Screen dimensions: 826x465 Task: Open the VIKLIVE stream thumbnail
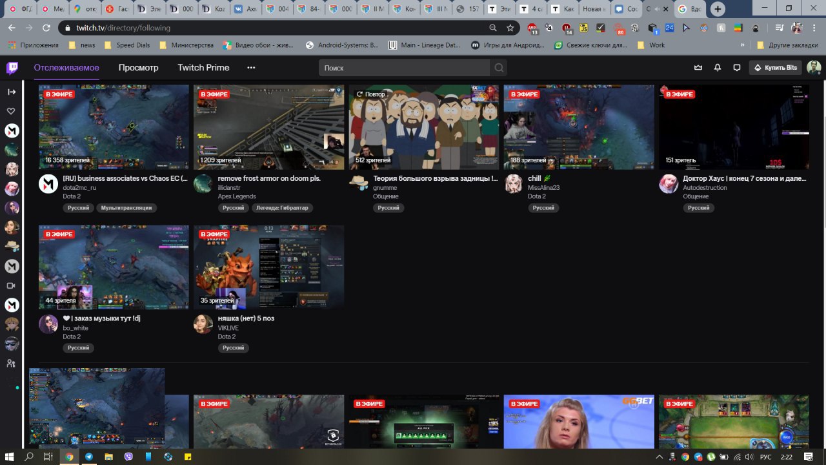click(x=268, y=267)
